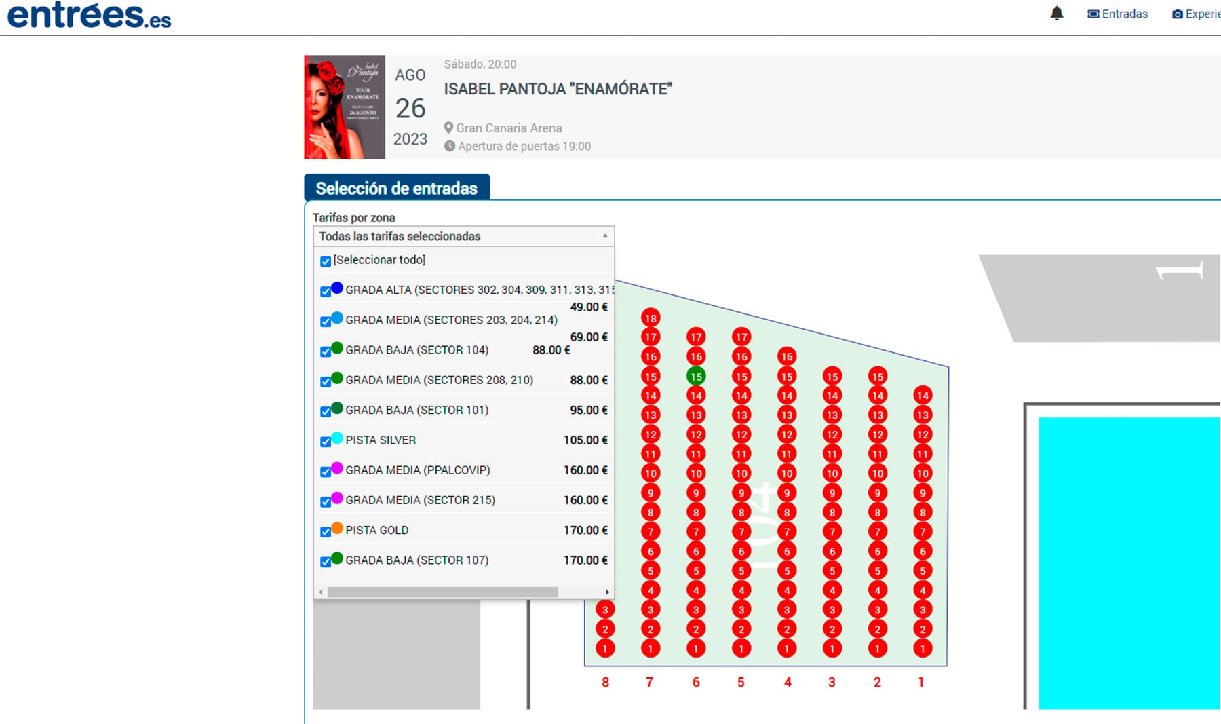
Task: Uncheck the PISTA GOLD checkbox
Action: point(326,531)
